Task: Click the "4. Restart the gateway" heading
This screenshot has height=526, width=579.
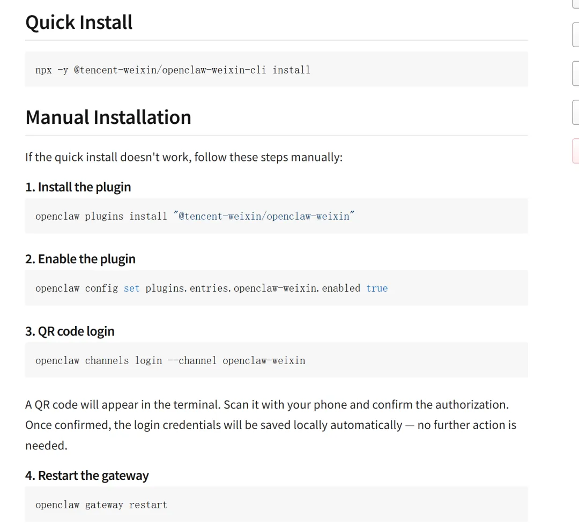Action: [x=87, y=476]
